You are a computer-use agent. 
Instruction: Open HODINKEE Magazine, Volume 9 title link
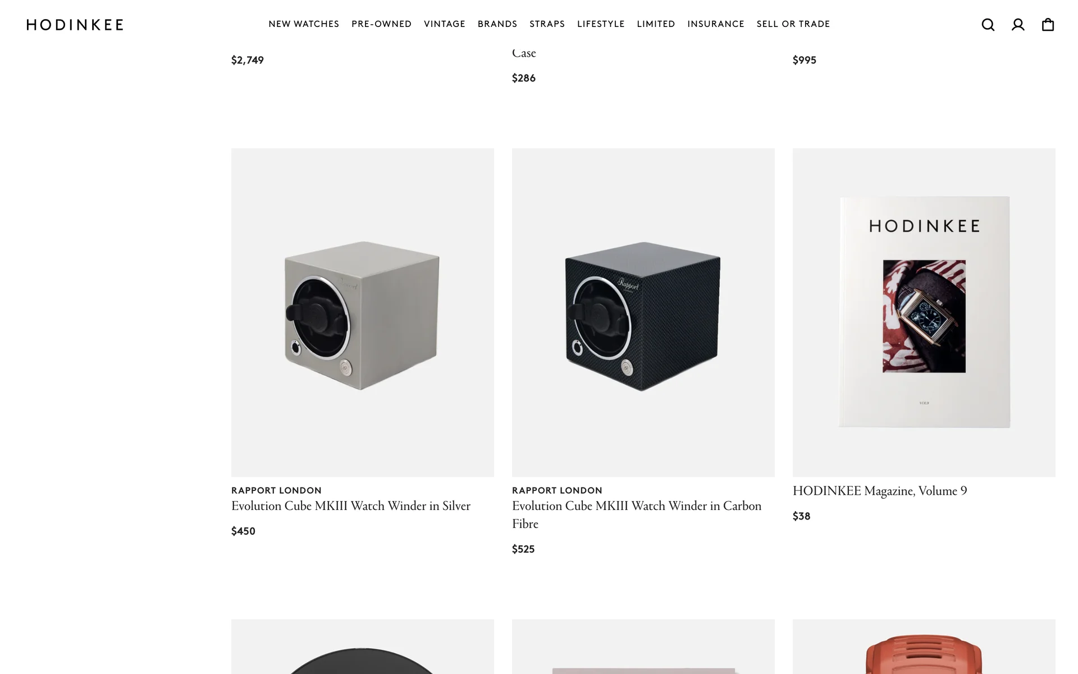coord(880,491)
